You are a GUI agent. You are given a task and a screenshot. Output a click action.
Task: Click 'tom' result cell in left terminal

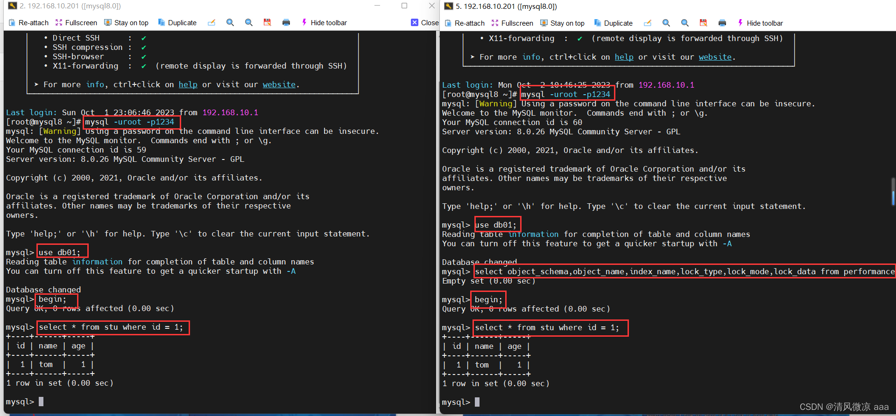(46, 364)
